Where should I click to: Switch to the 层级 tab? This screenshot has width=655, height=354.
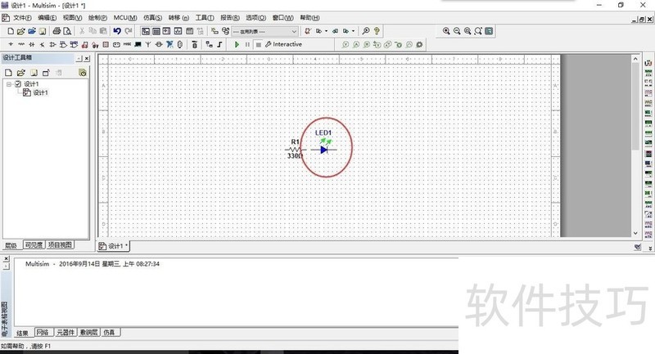pyautogui.click(x=11, y=245)
